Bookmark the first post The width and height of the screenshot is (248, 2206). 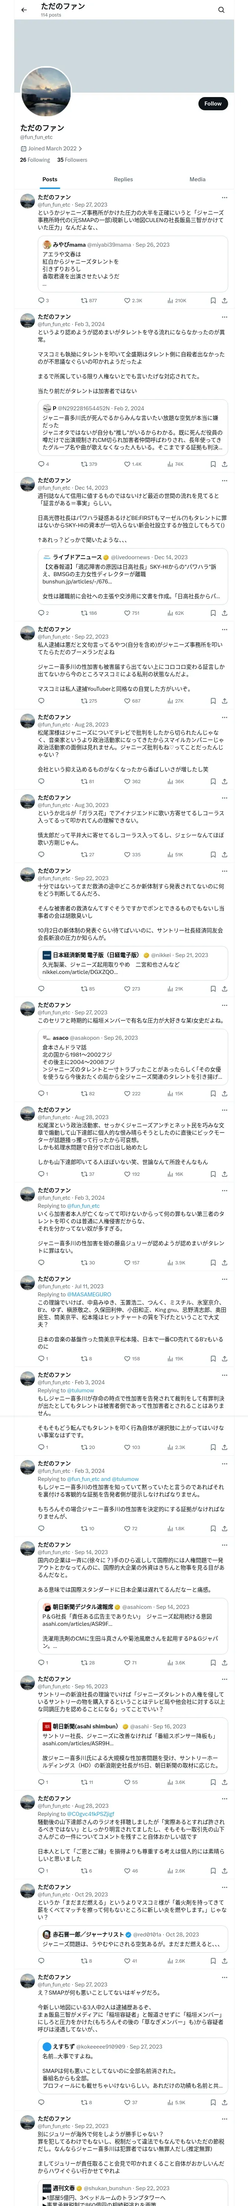click(x=213, y=301)
